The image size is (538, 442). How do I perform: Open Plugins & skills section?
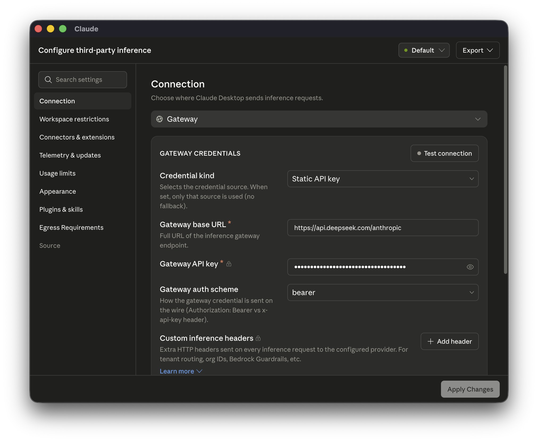[x=83, y=209]
